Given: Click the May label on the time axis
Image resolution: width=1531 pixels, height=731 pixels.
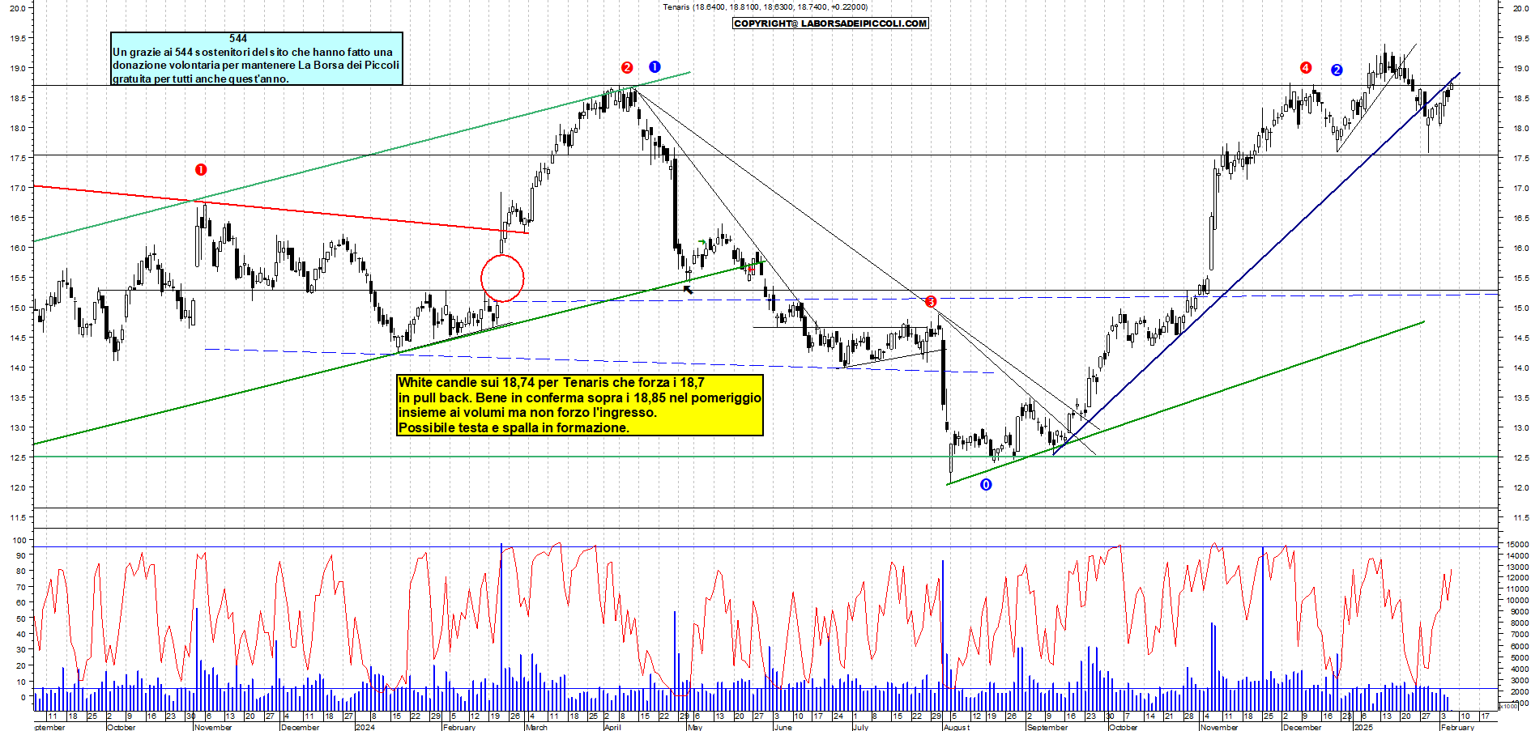Looking at the screenshot, I should coord(695,727).
